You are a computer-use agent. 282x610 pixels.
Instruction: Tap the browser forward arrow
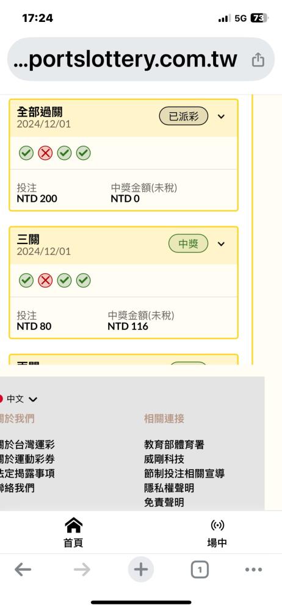click(82, 570)
